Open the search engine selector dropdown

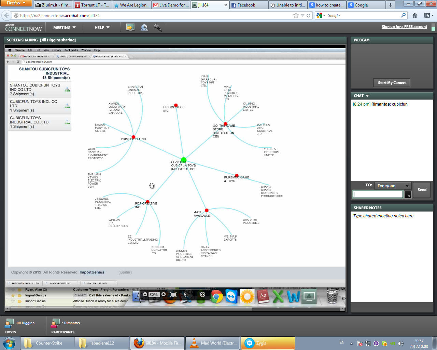click(x=321, y=15)
